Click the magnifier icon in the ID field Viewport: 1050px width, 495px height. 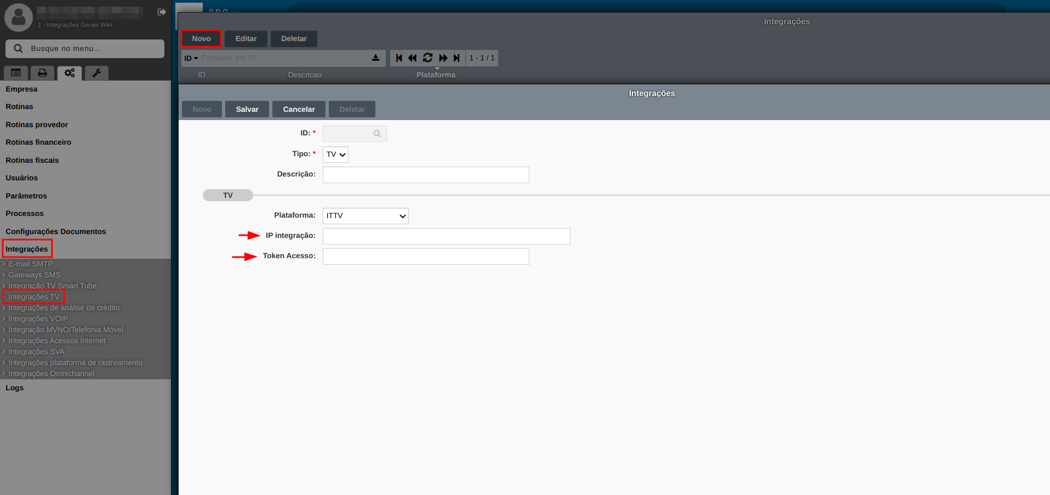(x=377, y=134)
